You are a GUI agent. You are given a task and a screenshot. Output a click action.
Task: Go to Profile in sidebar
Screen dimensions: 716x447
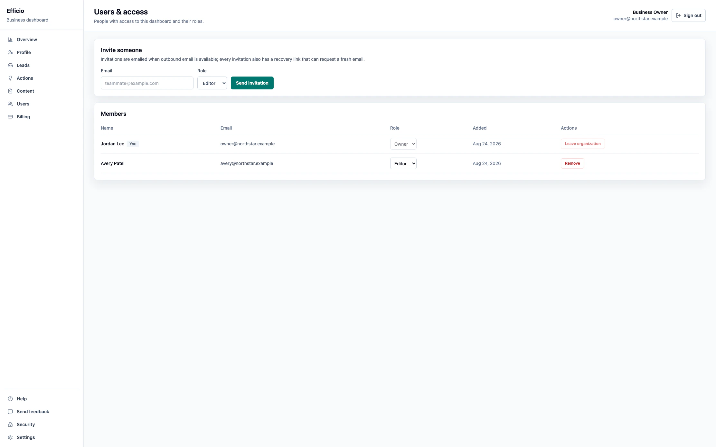[x=42, y=52]
